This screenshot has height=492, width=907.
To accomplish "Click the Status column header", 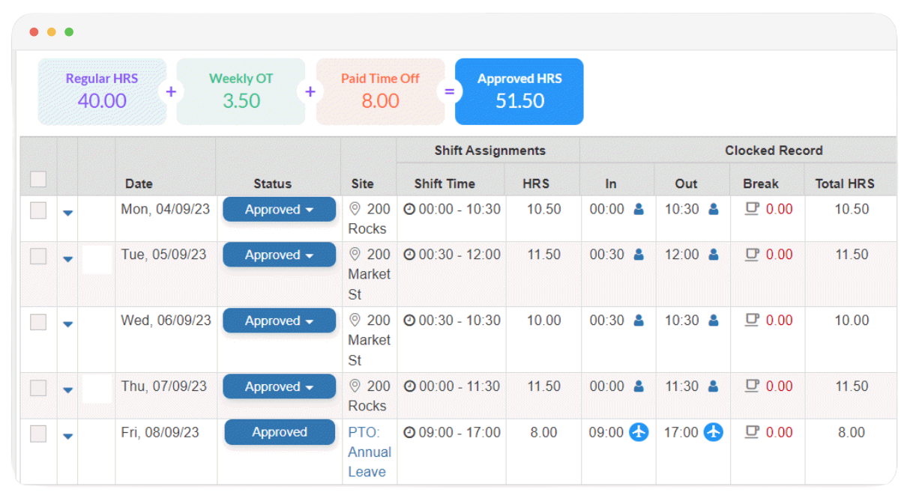I will [x=273, y=183].
